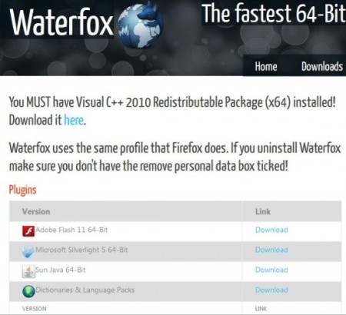Select the Dictionaries & Language Packs text
The height and width of the screenshot is (315, 346).
coord(85,290)
